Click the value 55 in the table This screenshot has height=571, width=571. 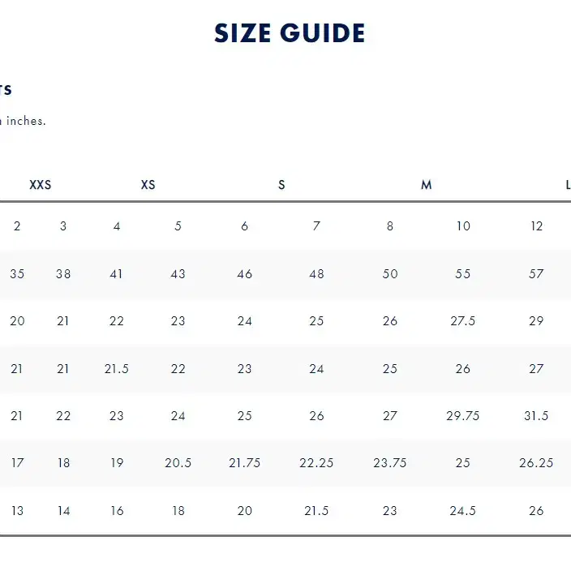[x=463, y=273]
